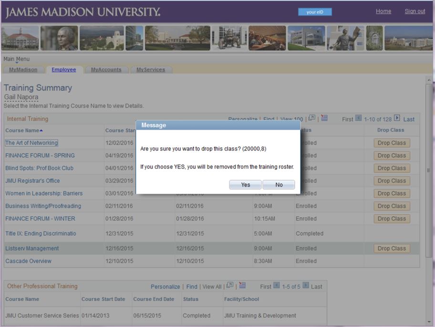The height and width of the screenshot is (327, 435).
Task: Drop the JMU Registrar's Office class
Action: pos(392,181)
